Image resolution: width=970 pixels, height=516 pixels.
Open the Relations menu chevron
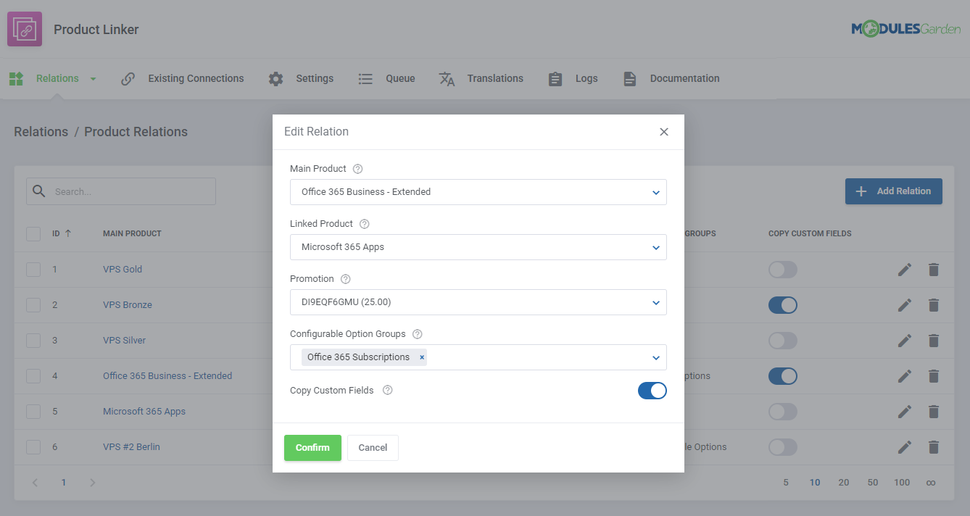92,78
